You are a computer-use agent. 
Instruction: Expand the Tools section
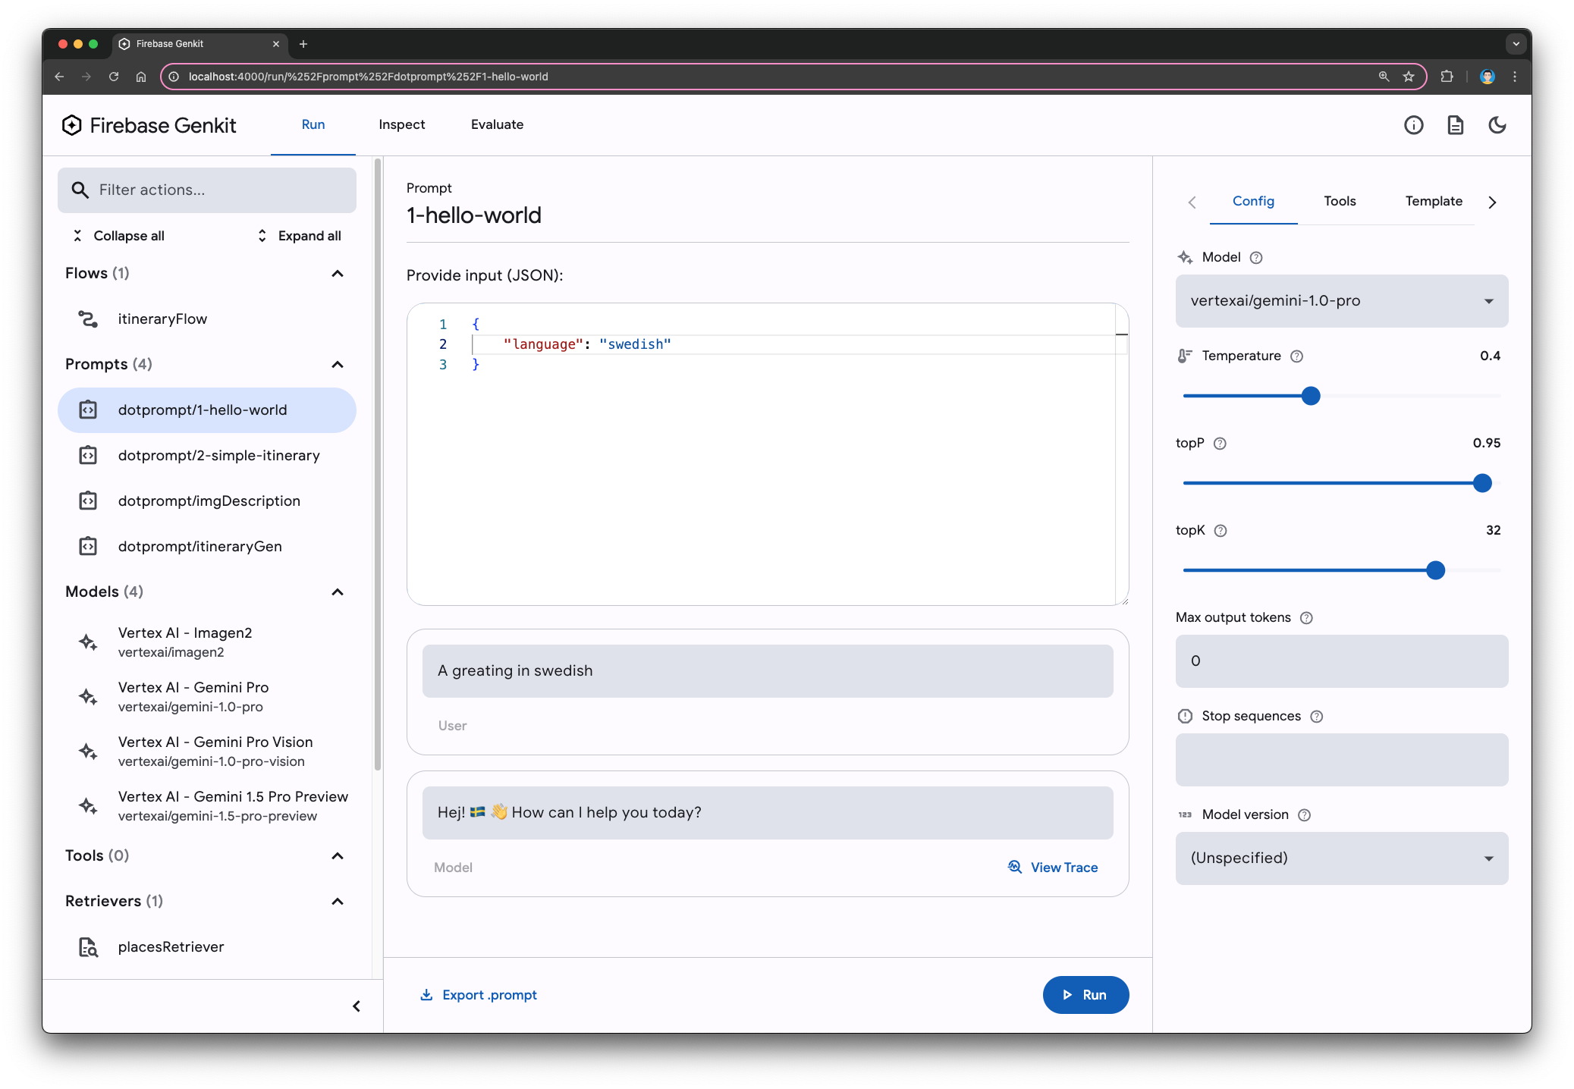click(x=338, y=855)
